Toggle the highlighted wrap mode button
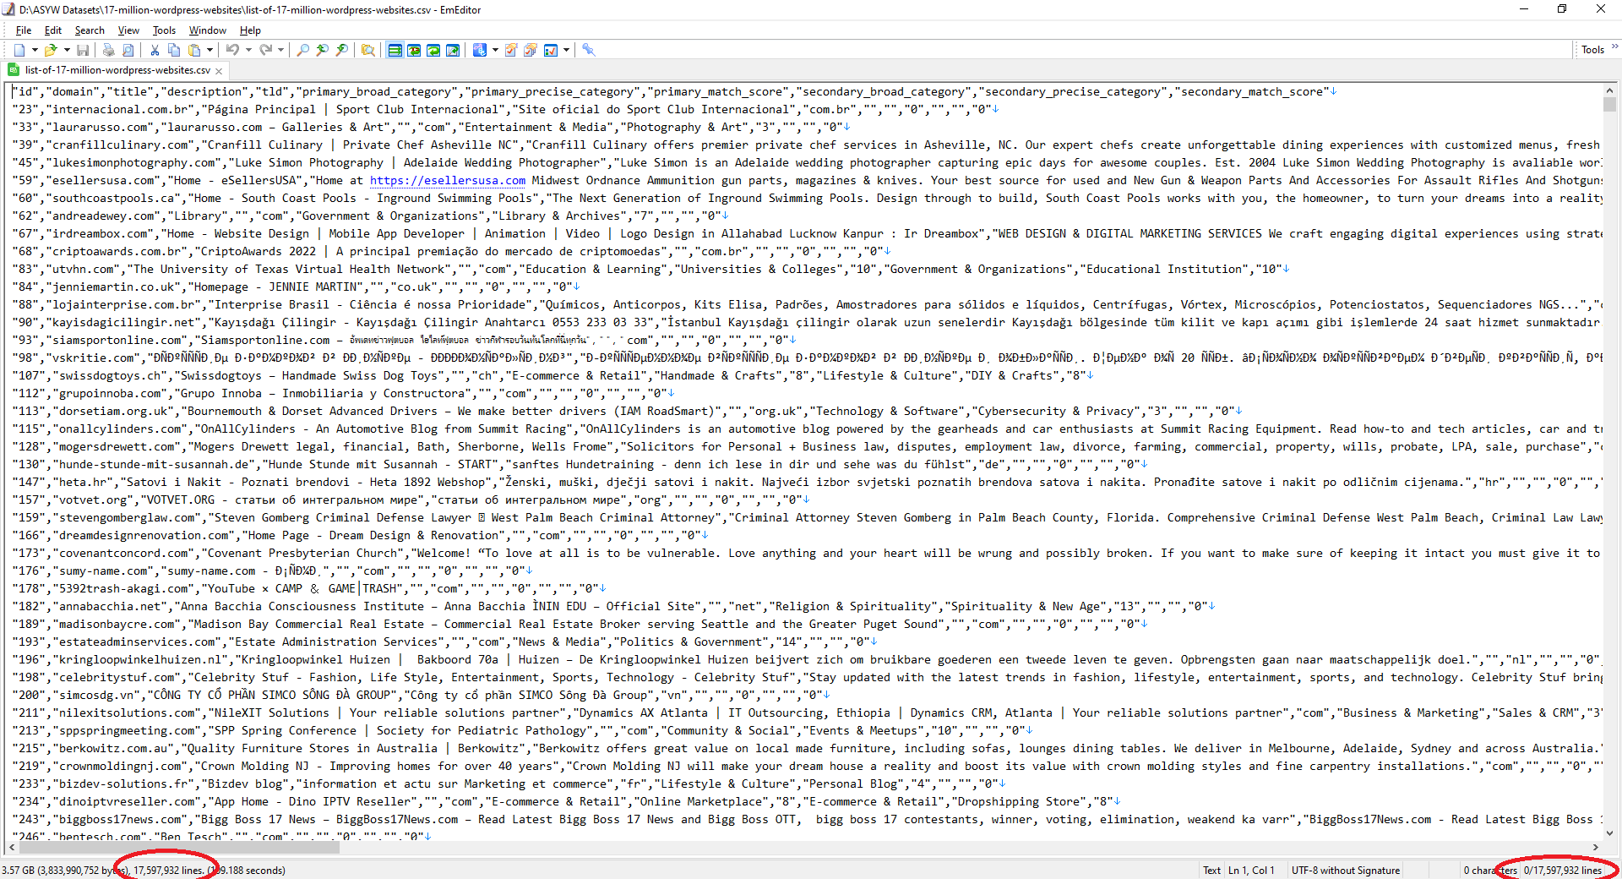 coord(395,50)
